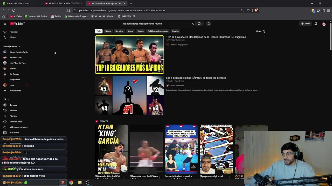Play the #1 mystery boxer ranking thumbnail
This screenshot has width=332, height=186.
pos(129,95)
